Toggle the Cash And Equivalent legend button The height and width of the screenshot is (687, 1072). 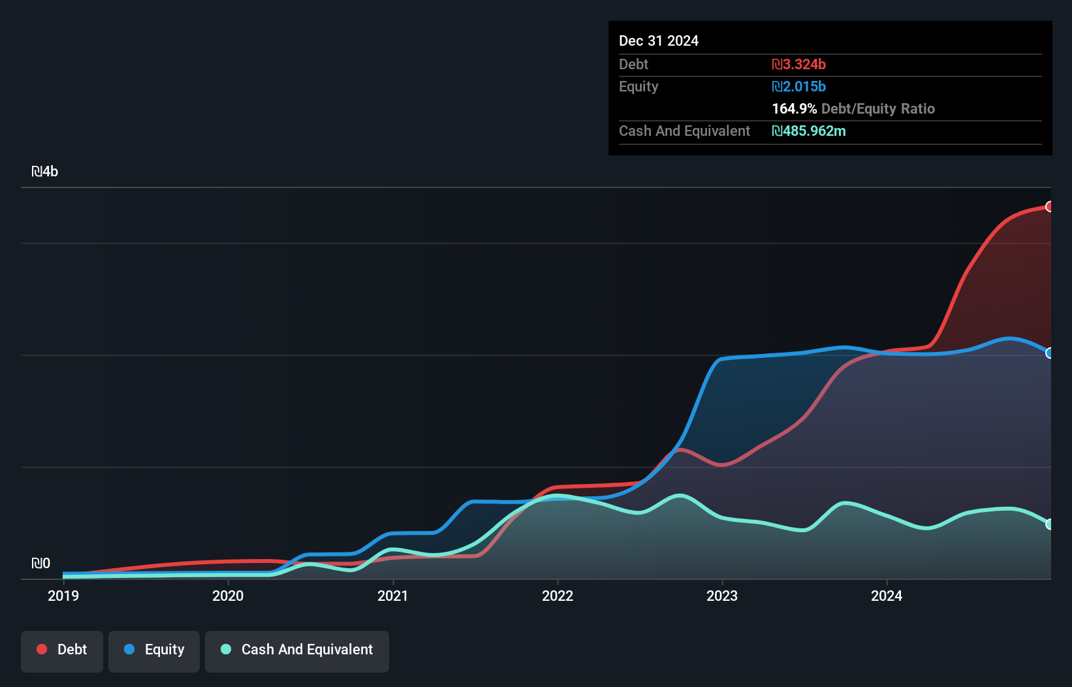tap(297, 651)
